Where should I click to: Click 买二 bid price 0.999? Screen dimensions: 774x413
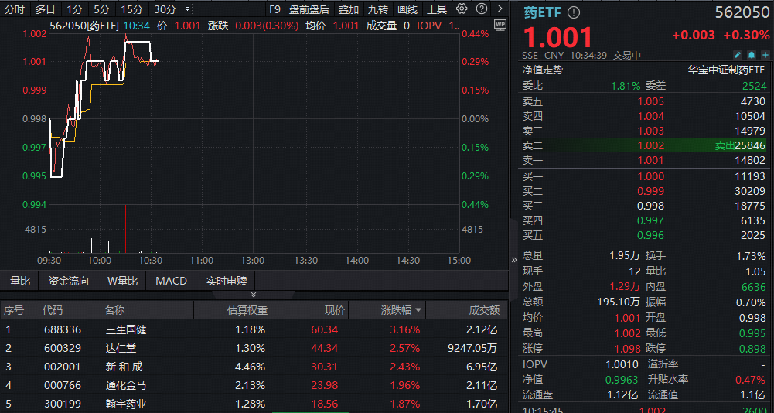650,191
